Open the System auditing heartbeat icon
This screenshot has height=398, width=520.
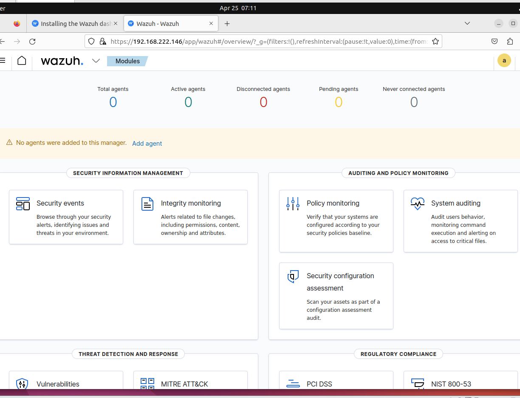tap(418, 204)
